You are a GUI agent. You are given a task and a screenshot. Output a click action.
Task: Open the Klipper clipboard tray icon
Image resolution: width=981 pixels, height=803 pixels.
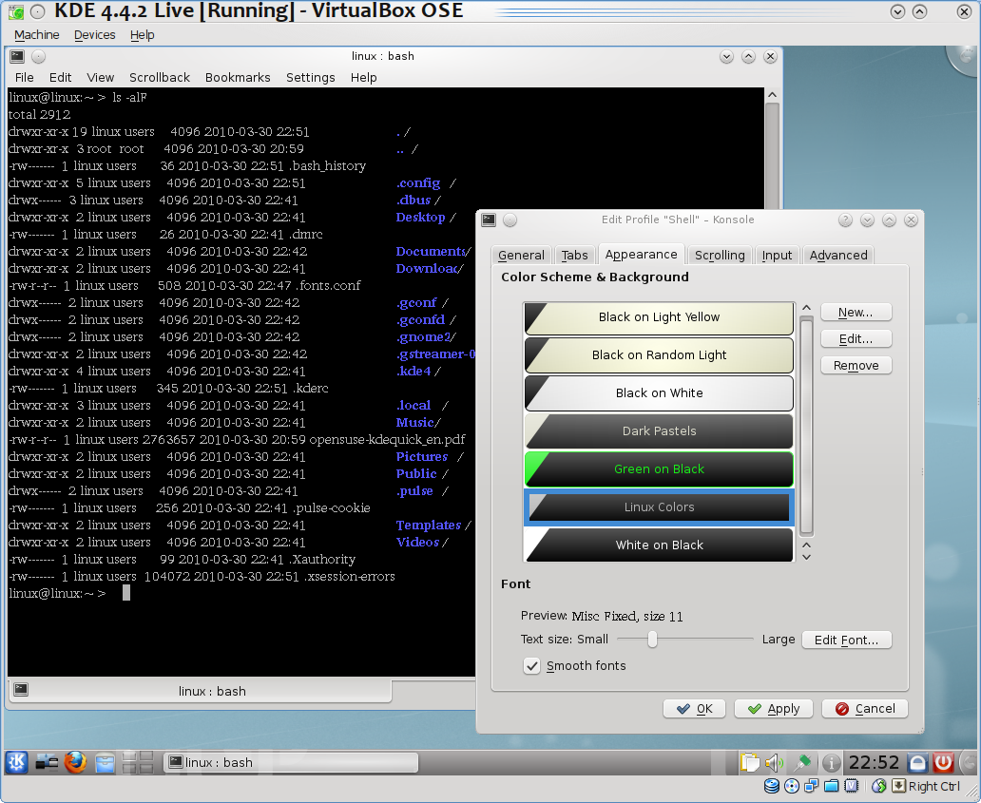[x=749, y=762]
